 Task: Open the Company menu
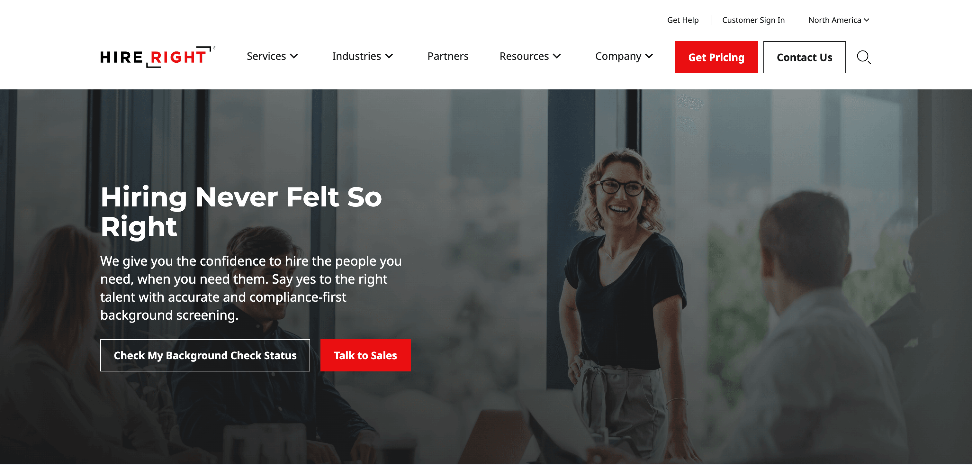[624, 56]
